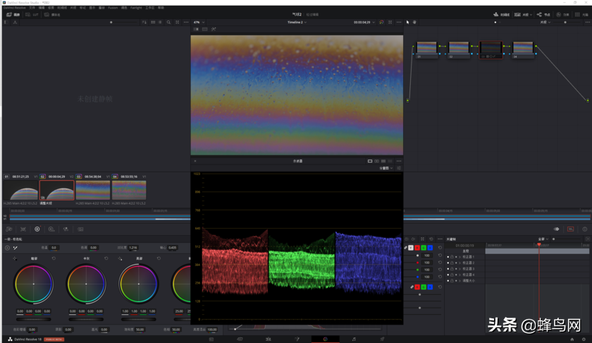Open the clip mode dropdown above node graph
The image size is (592, 343).
545,23
